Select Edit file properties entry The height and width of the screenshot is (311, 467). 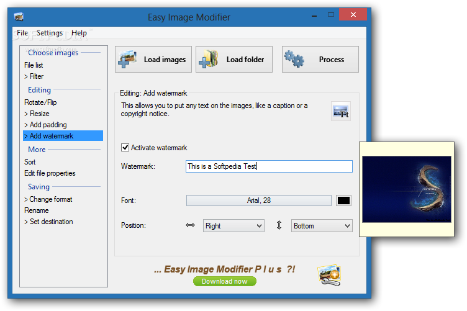(50, 173)
